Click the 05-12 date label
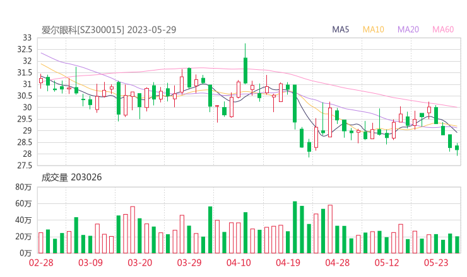This screenshot has width=467, height=277. click(x=387, y=263)
